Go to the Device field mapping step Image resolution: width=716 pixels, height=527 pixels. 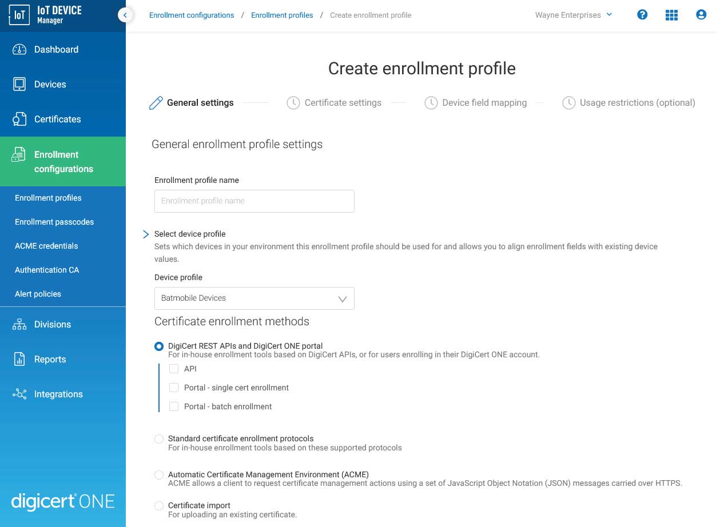coord(484,103)
